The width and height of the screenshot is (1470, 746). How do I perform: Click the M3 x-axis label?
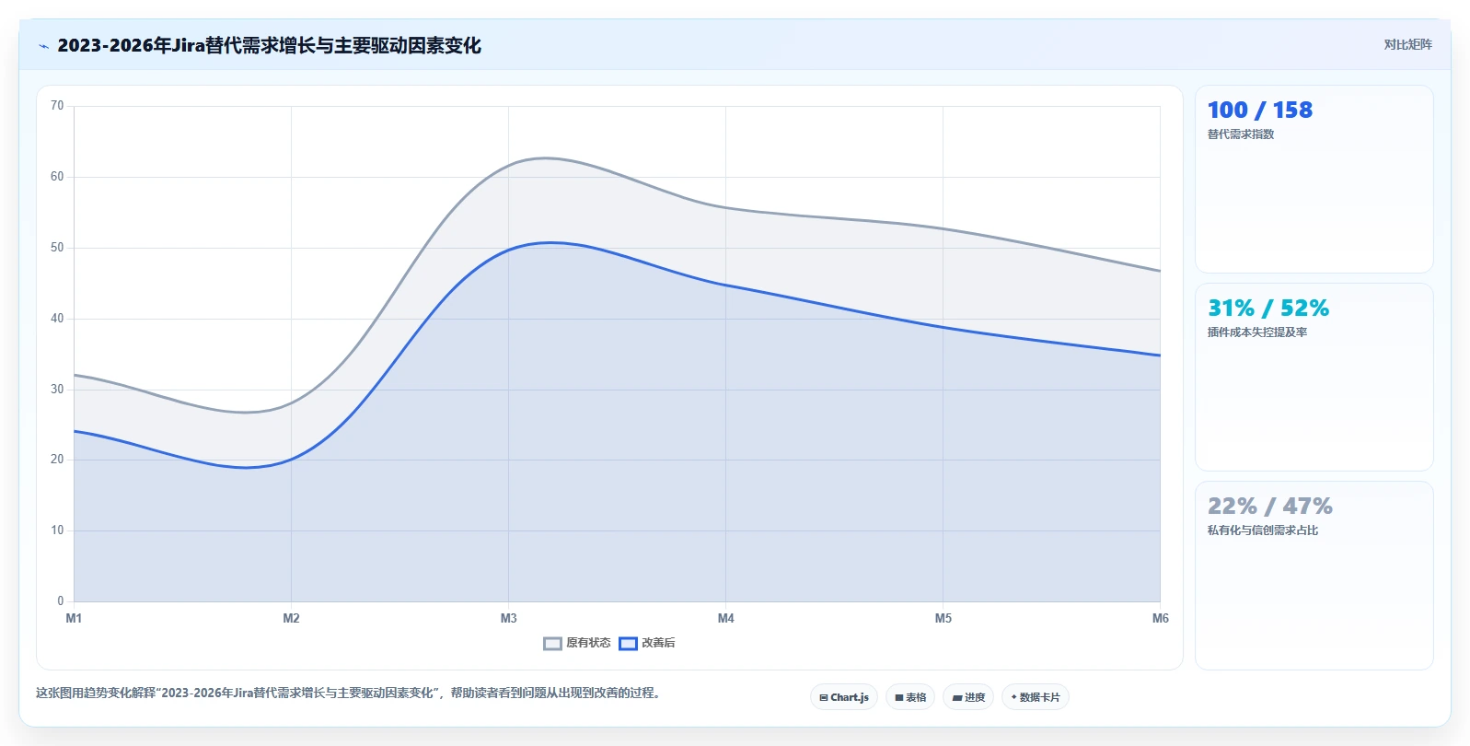[x=508, y=618]
